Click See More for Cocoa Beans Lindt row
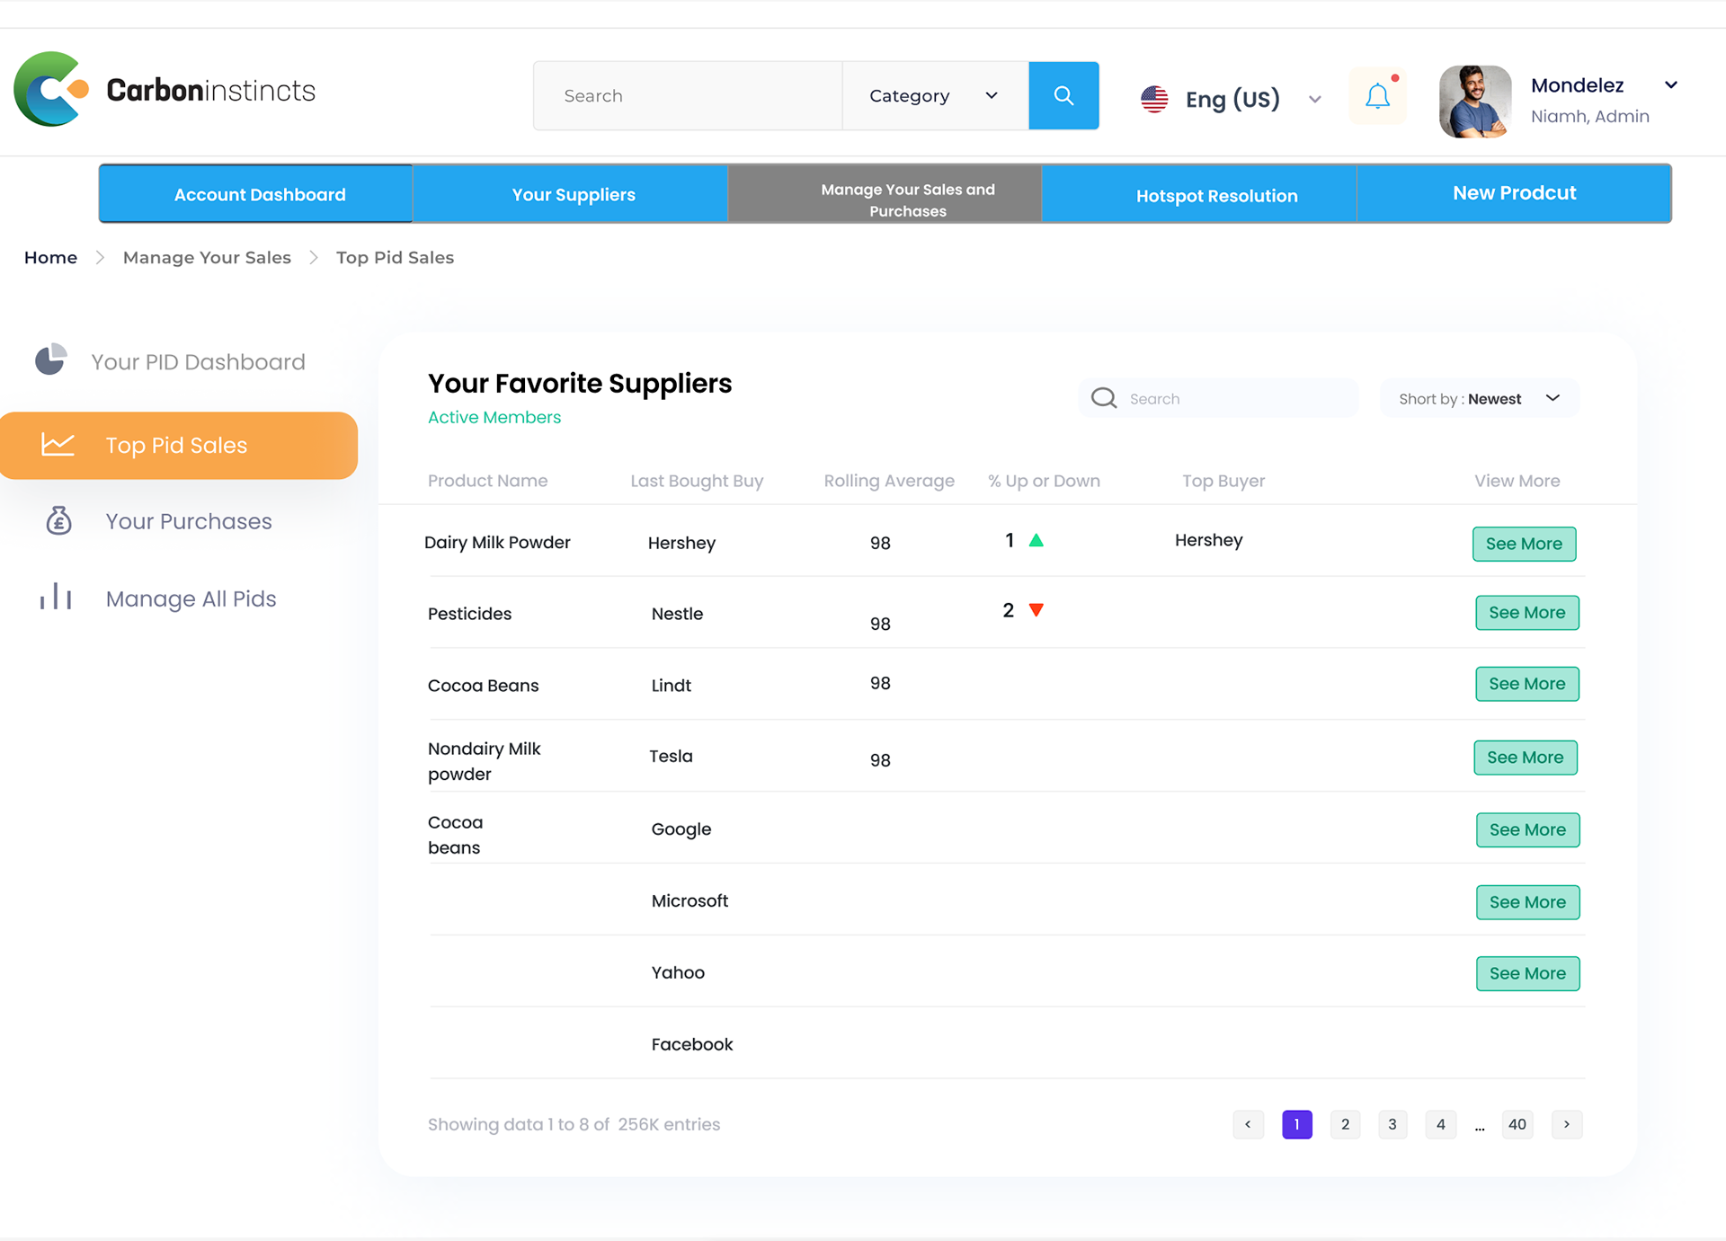The image size is (1726, 1241). tap(1527, 684)
